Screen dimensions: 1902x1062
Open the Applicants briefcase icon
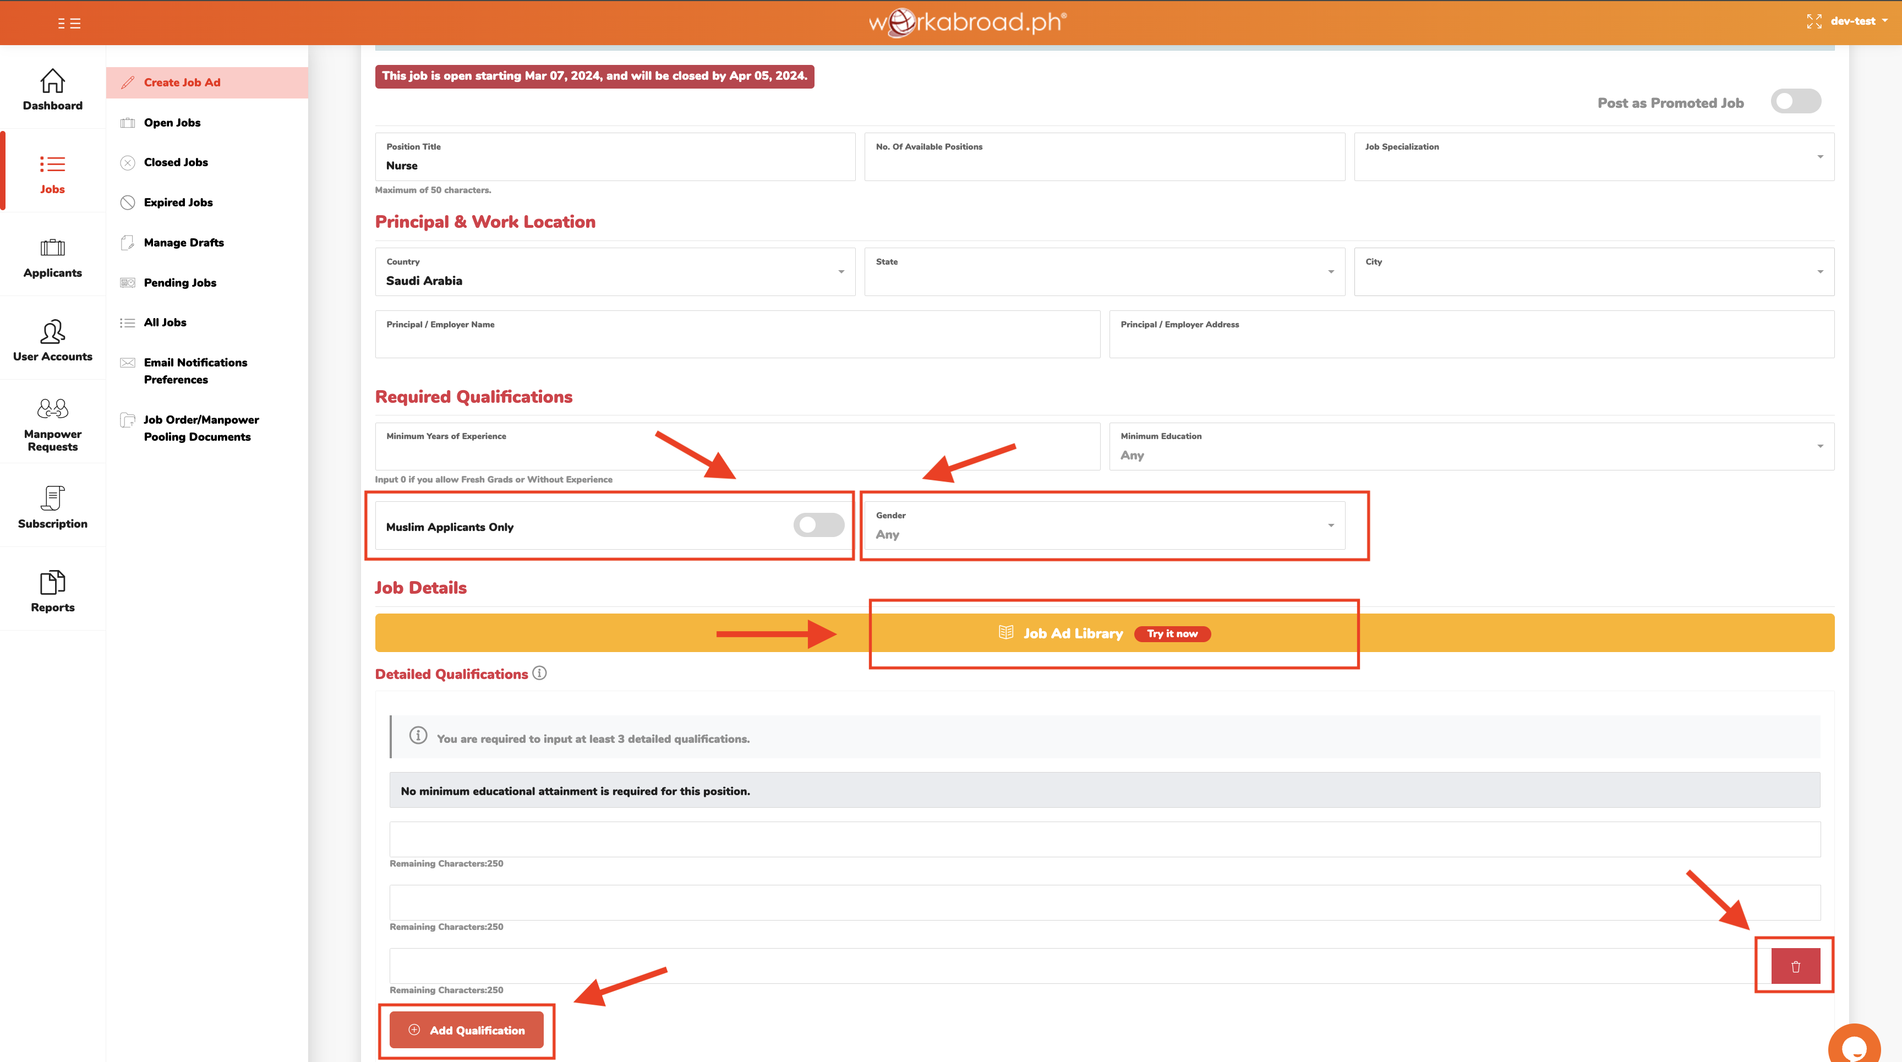[52, 247]
